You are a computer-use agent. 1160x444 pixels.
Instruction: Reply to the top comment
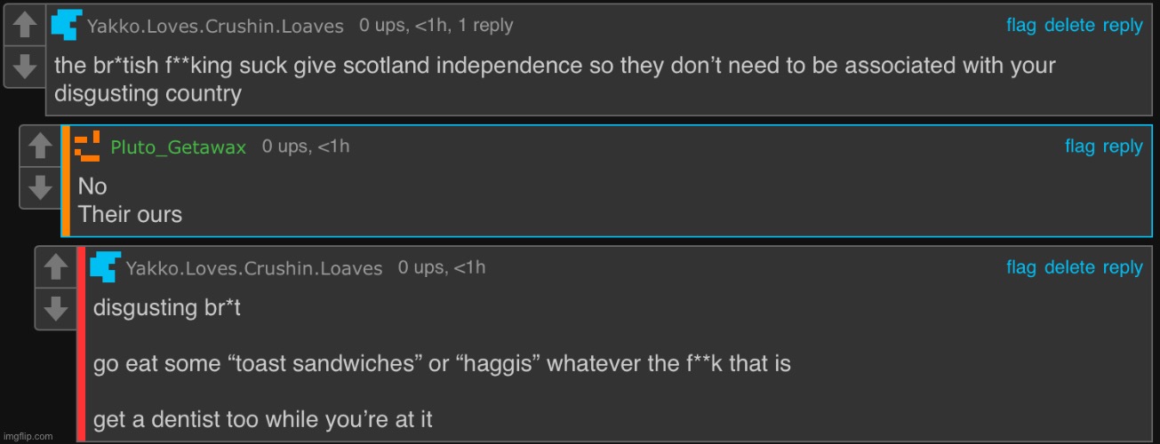[1123, 26]
